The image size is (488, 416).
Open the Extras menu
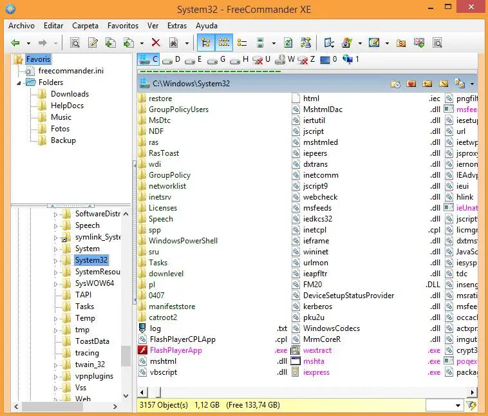(177, 26)
